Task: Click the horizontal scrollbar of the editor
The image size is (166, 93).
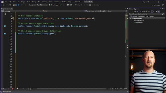Action: tap(72, 89)
